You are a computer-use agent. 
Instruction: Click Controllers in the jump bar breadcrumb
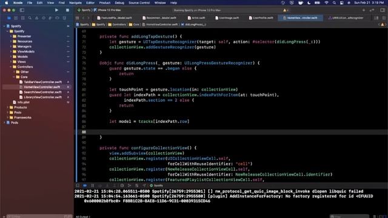118,24
